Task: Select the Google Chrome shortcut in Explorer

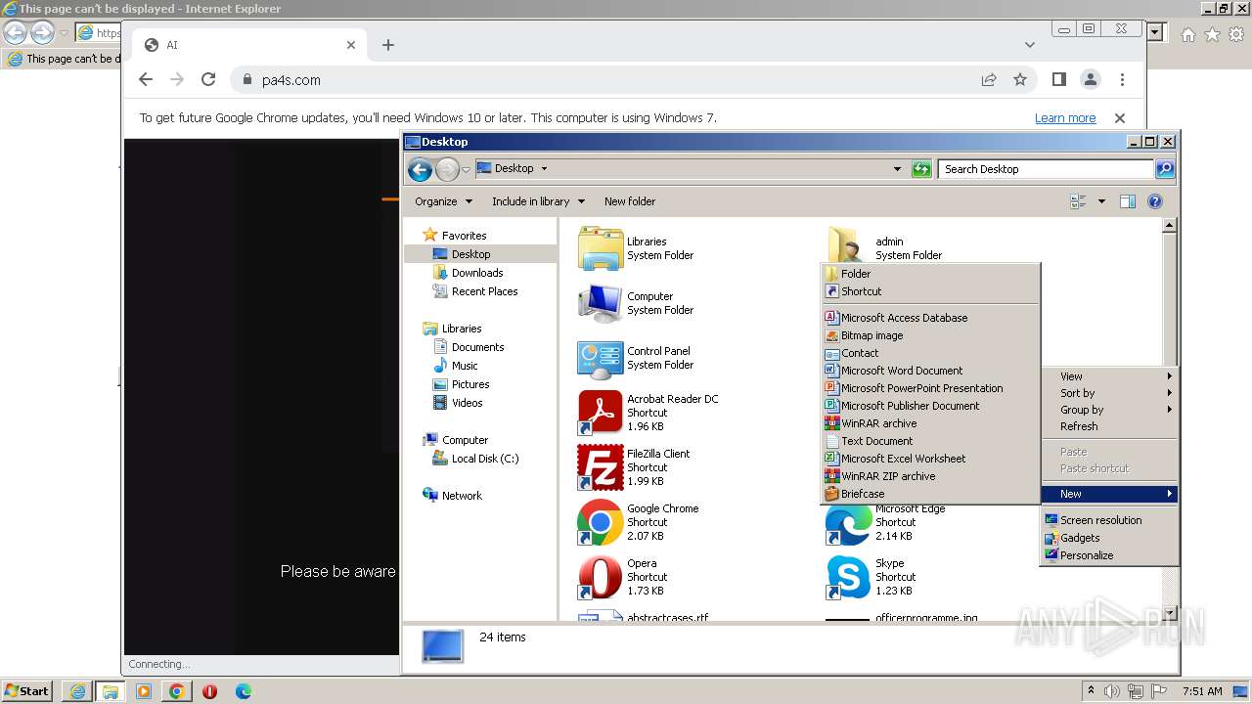Action: point(601,522)
